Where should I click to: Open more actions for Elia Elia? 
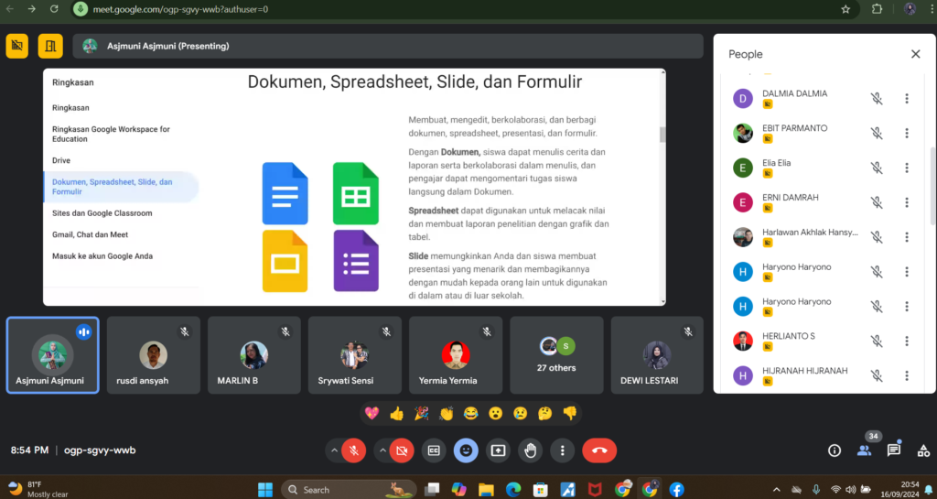click(907, 168)
